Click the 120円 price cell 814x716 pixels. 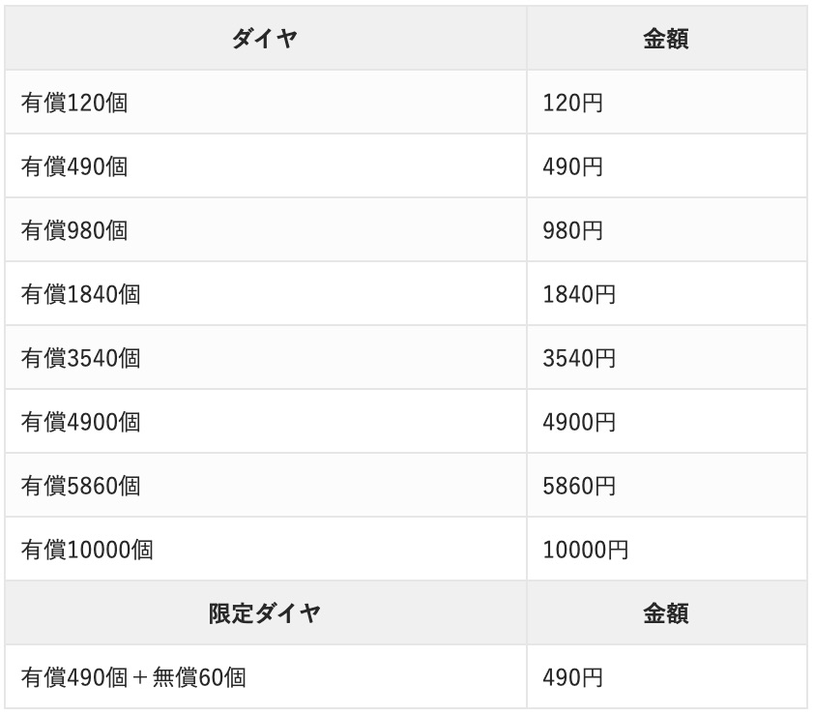pyautogui.click(x=573, y=103)
